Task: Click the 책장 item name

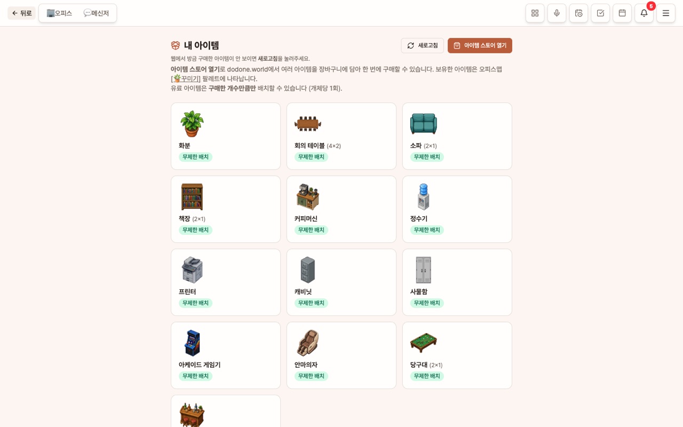Action: pos(185,219)
